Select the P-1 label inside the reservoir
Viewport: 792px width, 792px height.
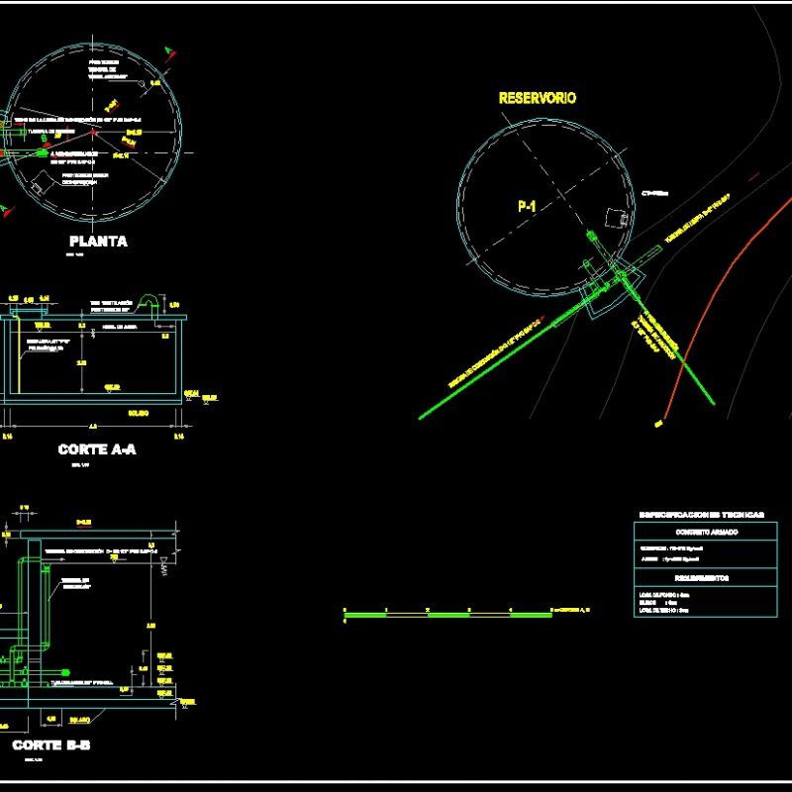(528, 206)
